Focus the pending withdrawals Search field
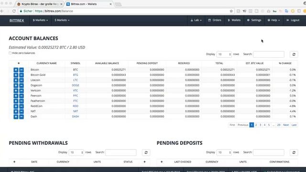The image size is (306, 172). [121, 152]
